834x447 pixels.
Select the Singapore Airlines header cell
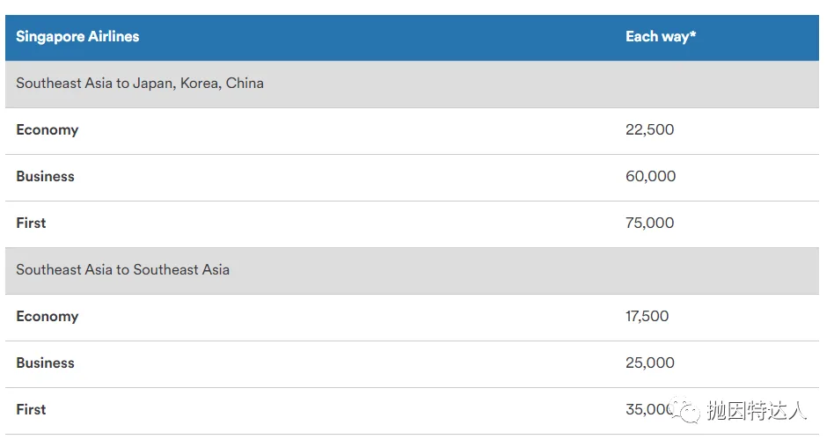pos(77,37)
